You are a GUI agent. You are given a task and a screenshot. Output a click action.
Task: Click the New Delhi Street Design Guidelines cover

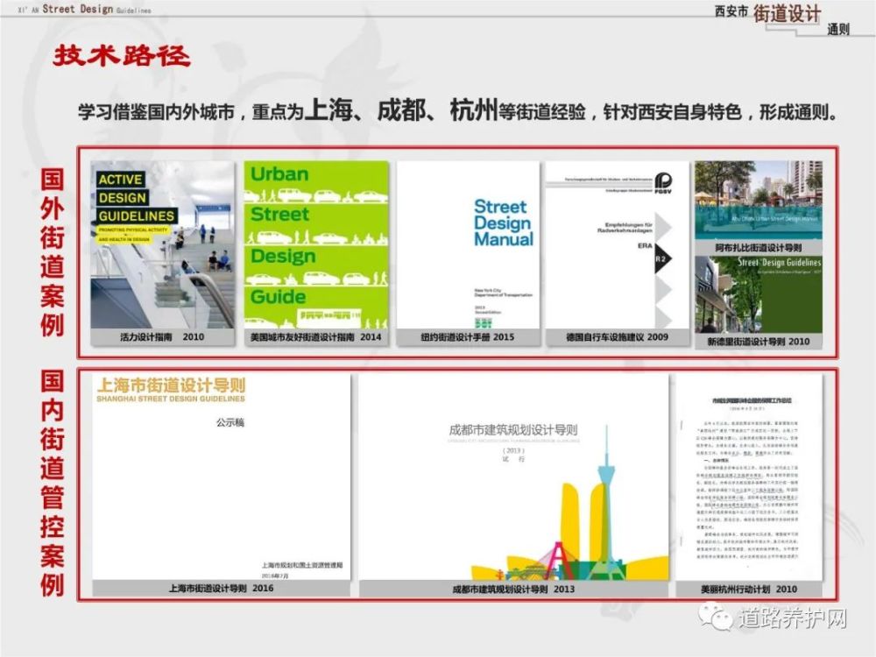[x=758, y=294]
